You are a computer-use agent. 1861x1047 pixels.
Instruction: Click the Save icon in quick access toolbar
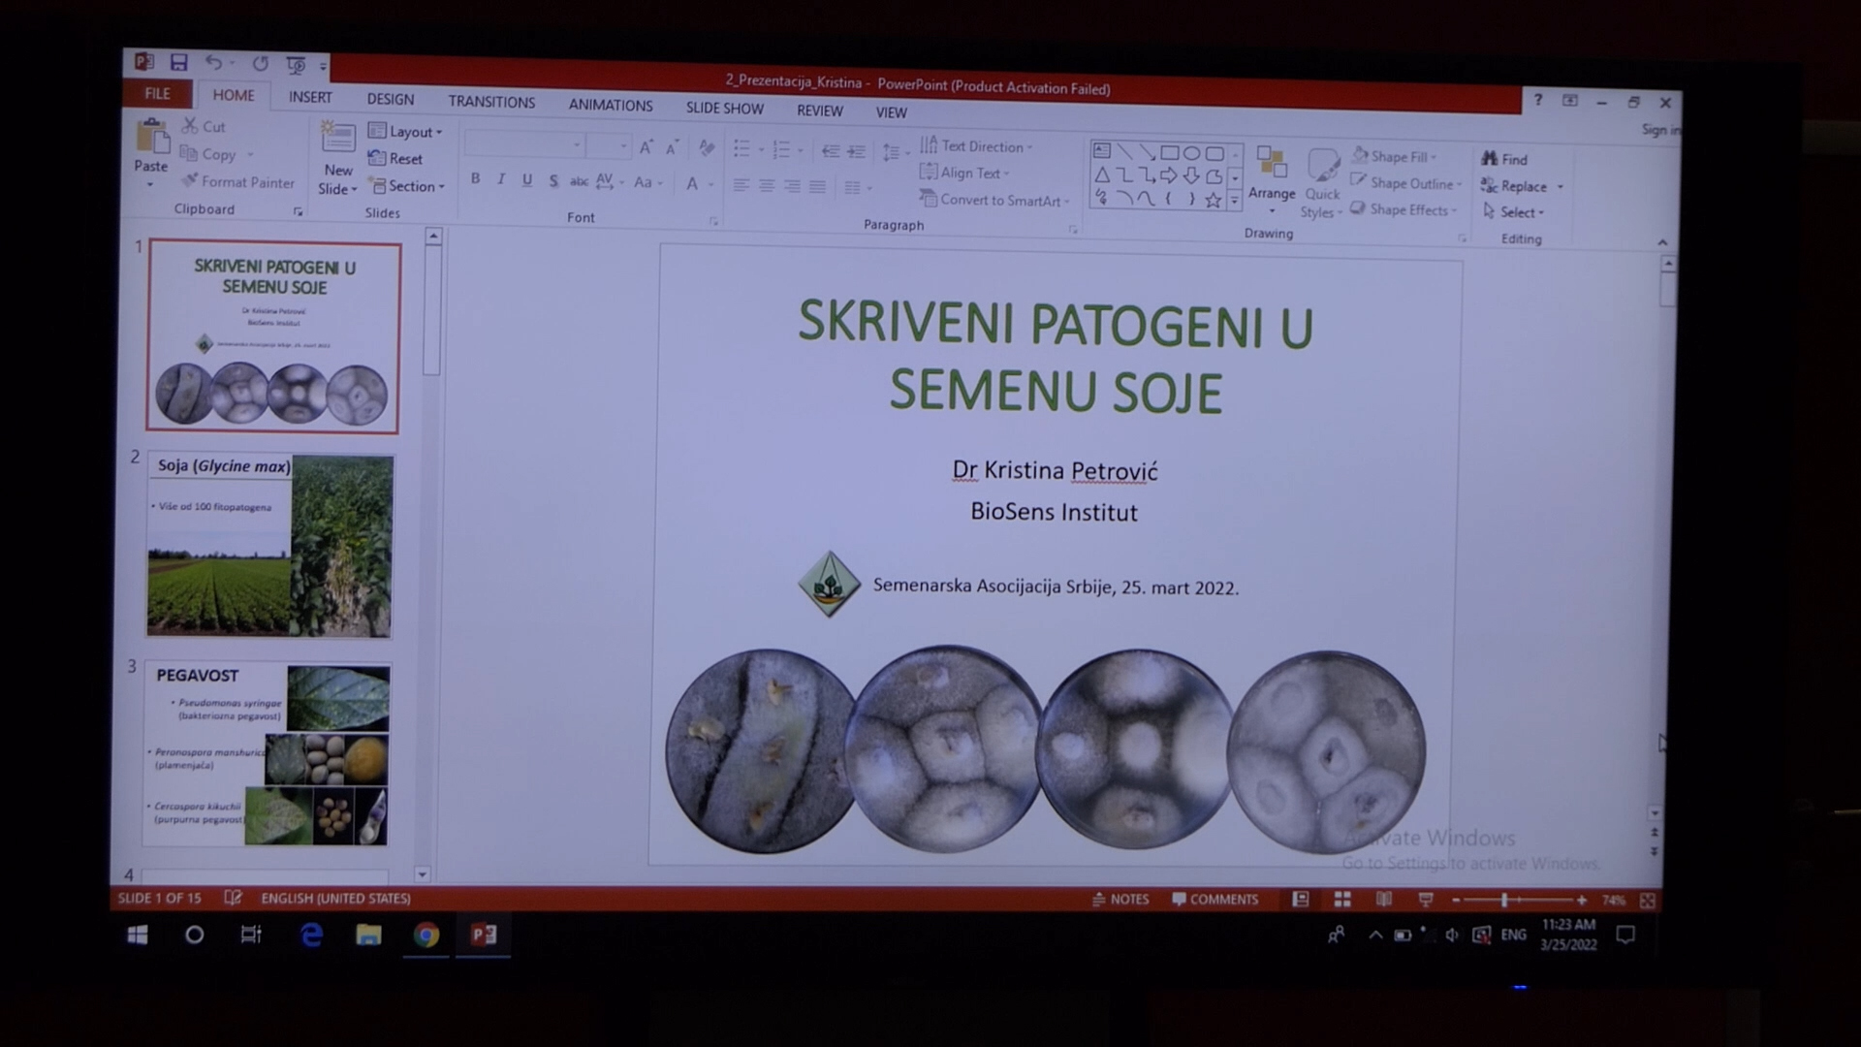point(178,62)
